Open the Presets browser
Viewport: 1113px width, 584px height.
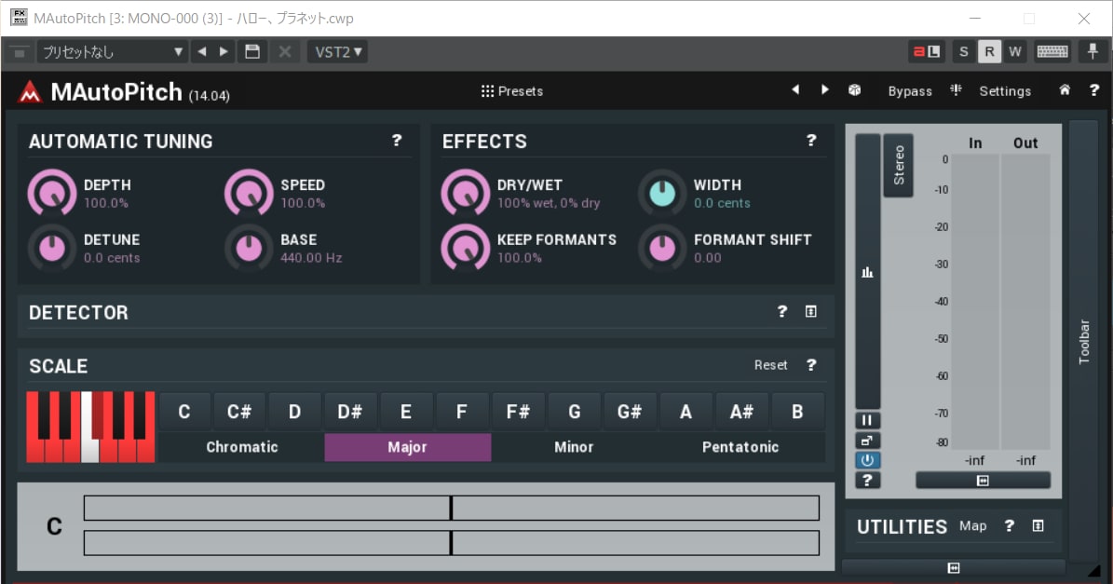click(511, 91)
